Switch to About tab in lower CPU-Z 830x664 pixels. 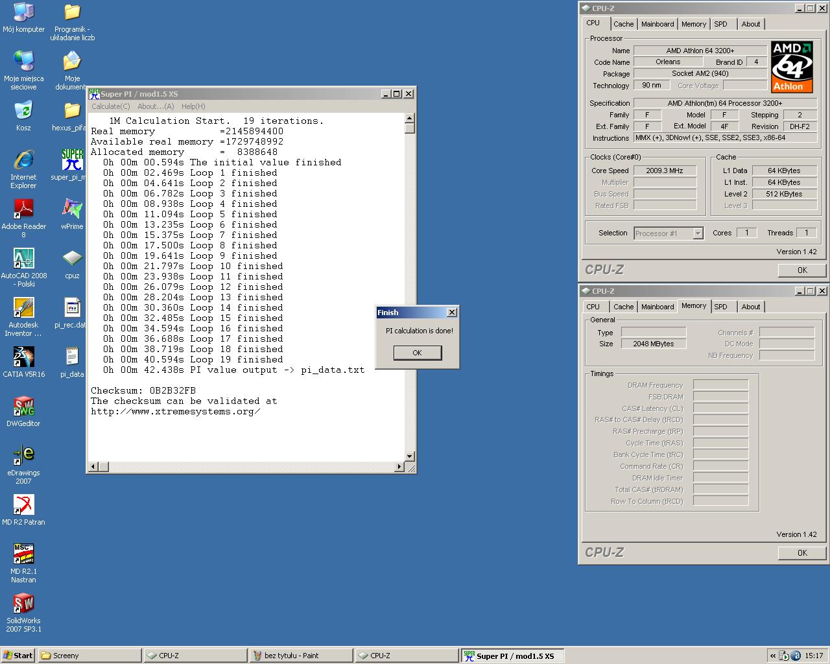(x=751, y=307)
